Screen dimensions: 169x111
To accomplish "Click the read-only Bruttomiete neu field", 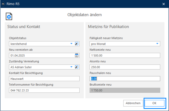I will point(125,90).
